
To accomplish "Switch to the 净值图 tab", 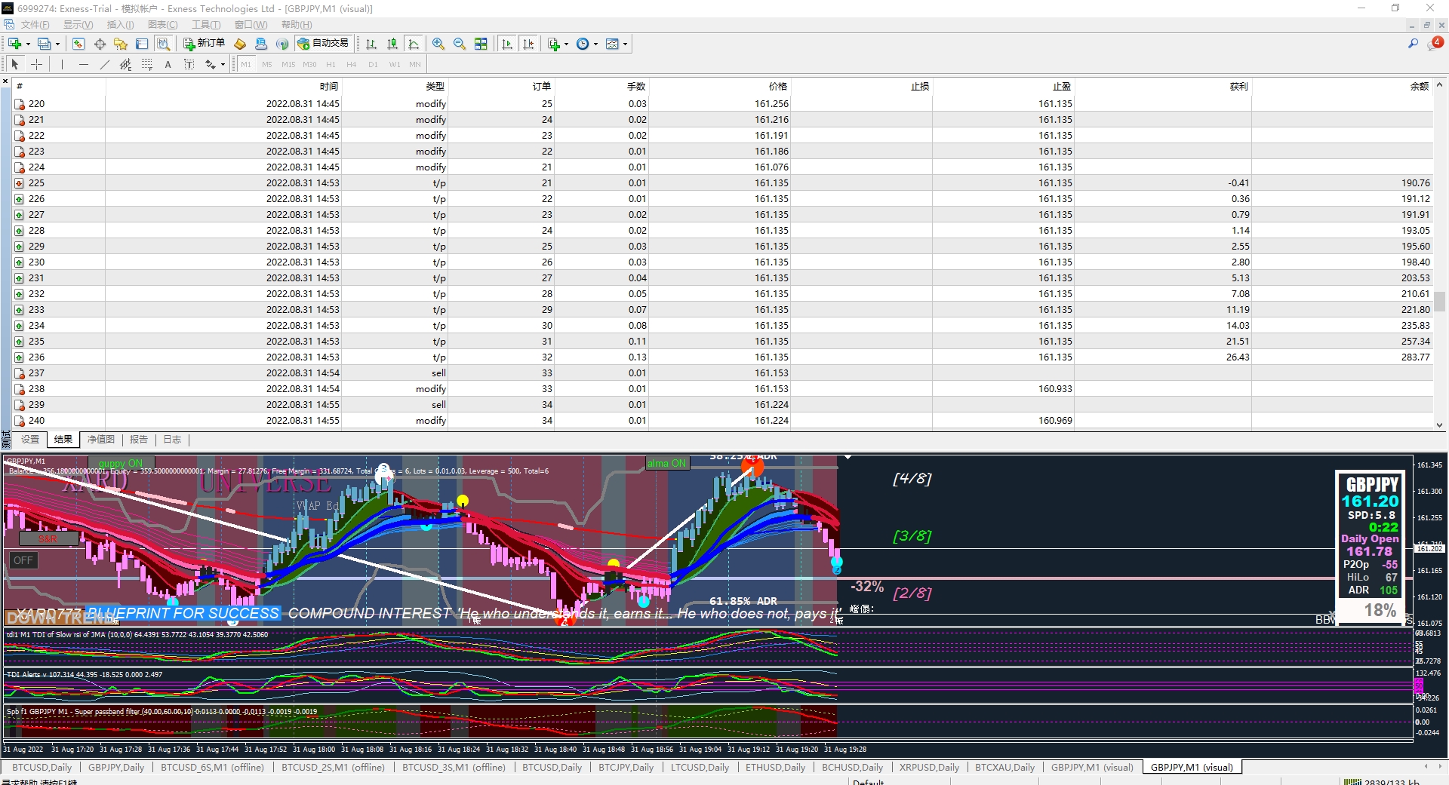I will [x=100, y=439].
